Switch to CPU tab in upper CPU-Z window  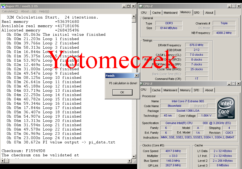point(144,13)
